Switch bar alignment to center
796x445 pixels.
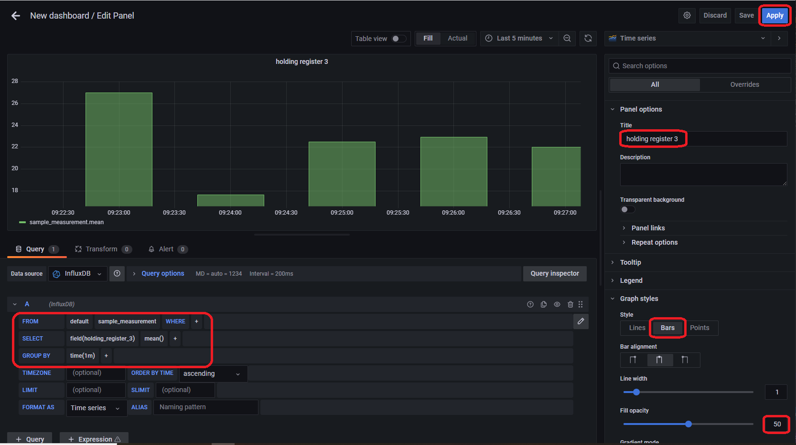[660, 360]
